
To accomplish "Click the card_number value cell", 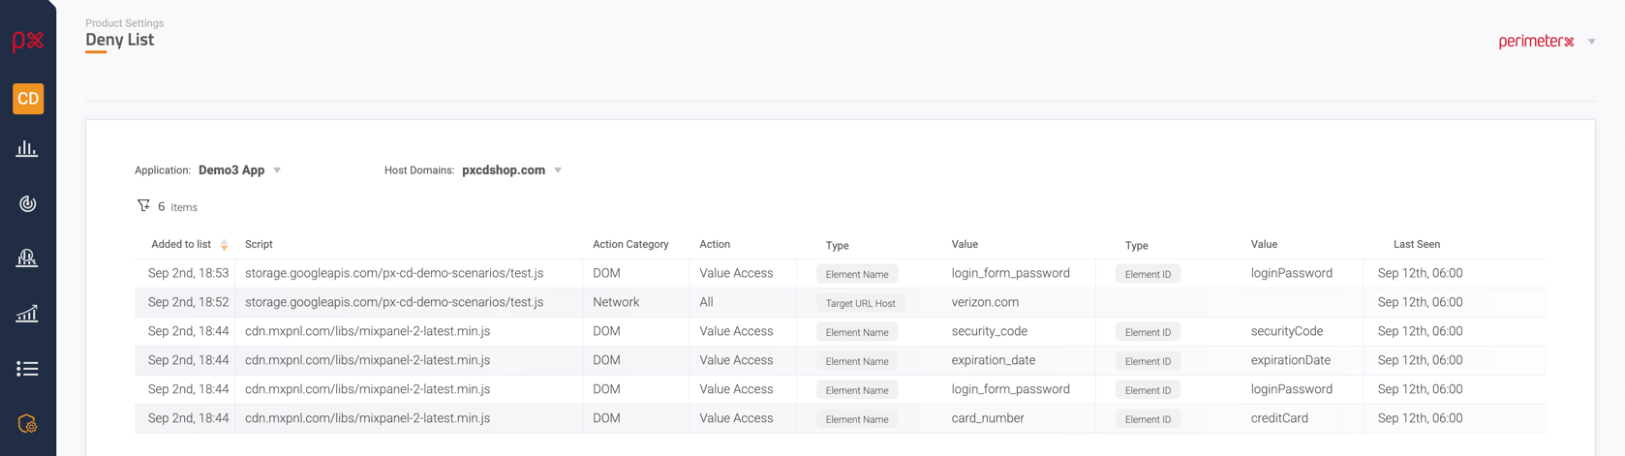I will tap(988, 418).
